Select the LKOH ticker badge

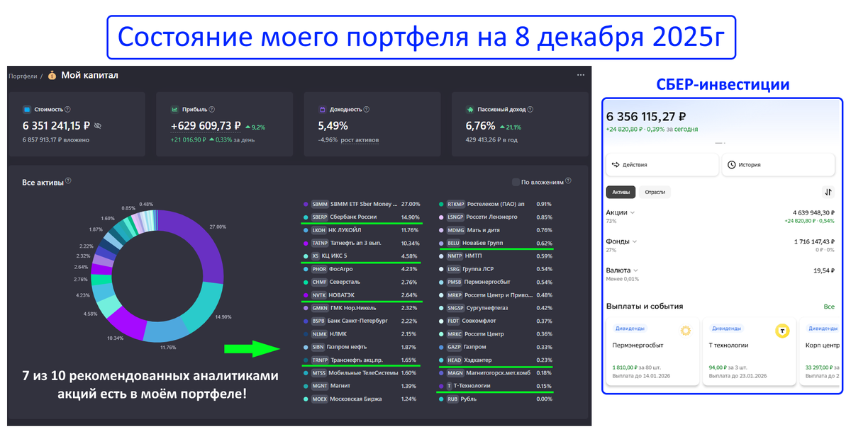[319, 230]
